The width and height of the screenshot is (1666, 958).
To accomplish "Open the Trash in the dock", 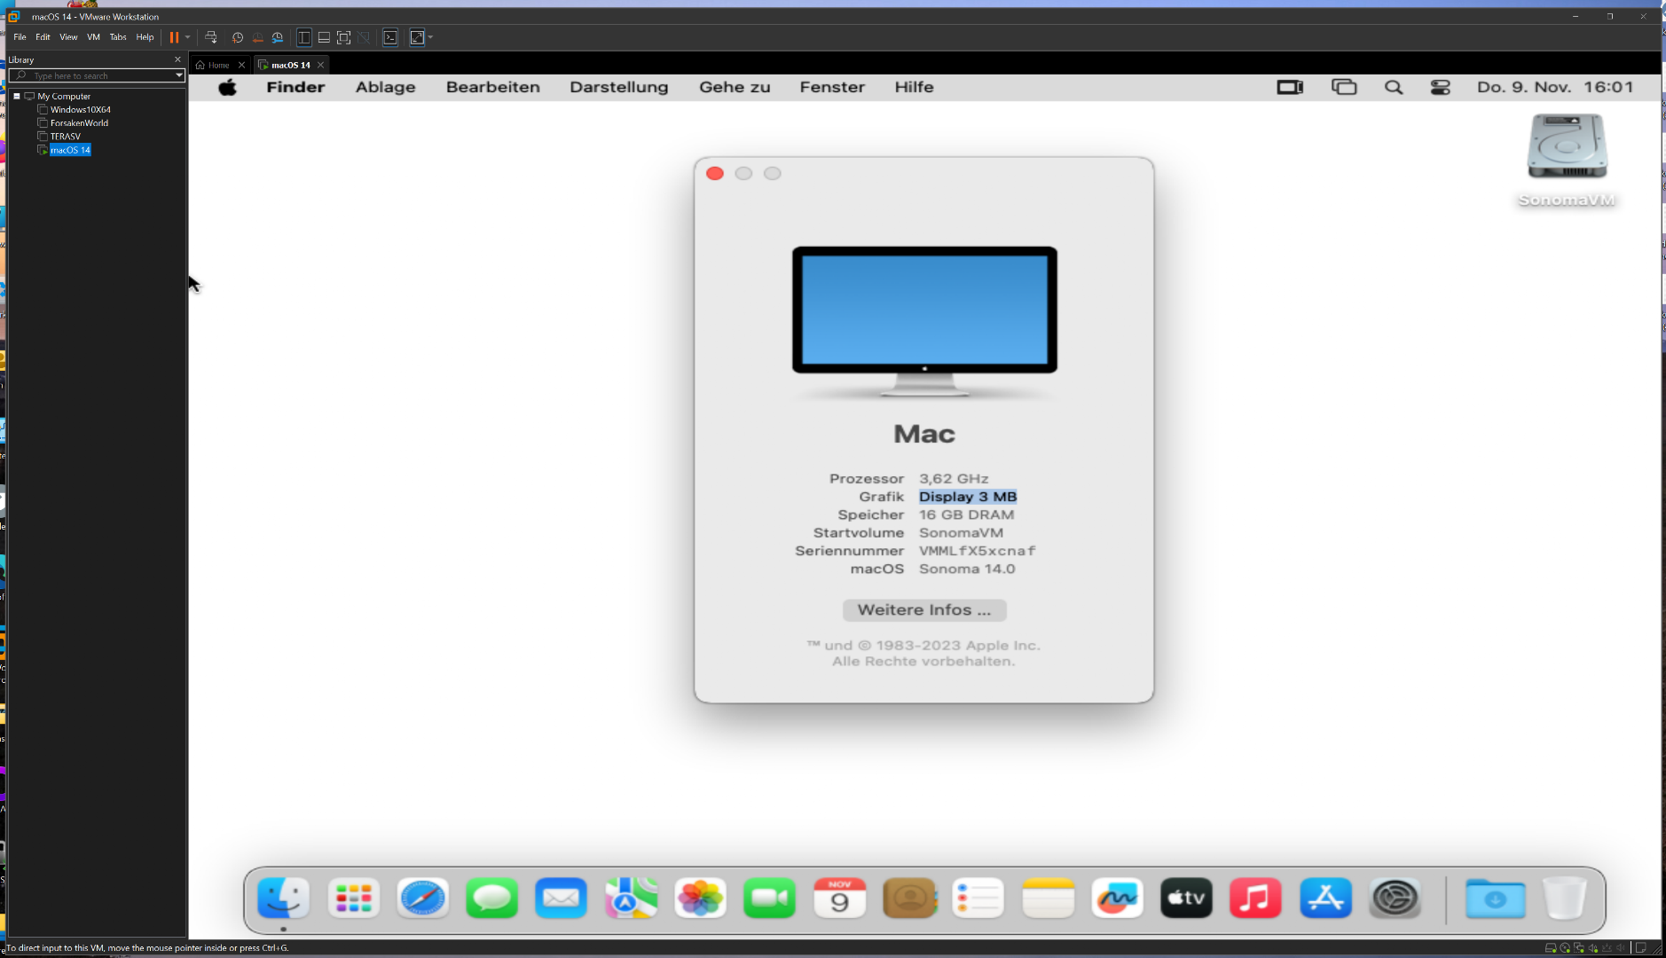I will [1565, 899].
